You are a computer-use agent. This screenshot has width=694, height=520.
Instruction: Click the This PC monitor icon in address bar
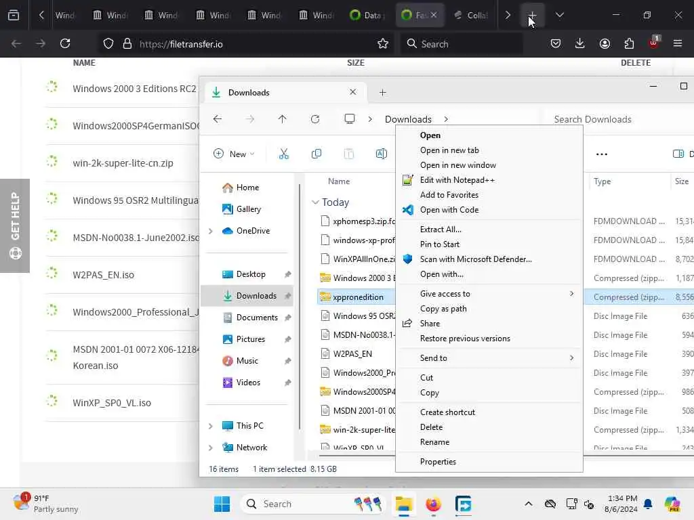pos(350,119)
